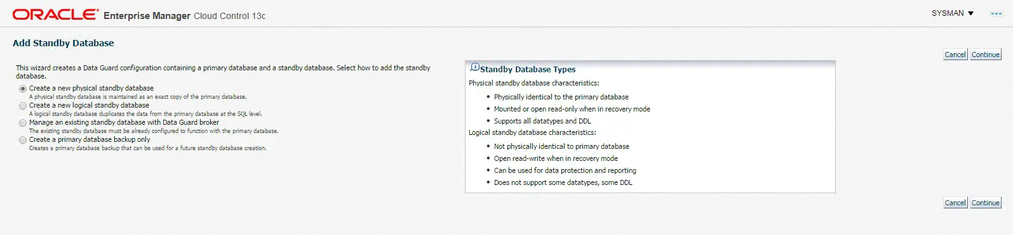Click the primary backup future standby description

[148, 148]
